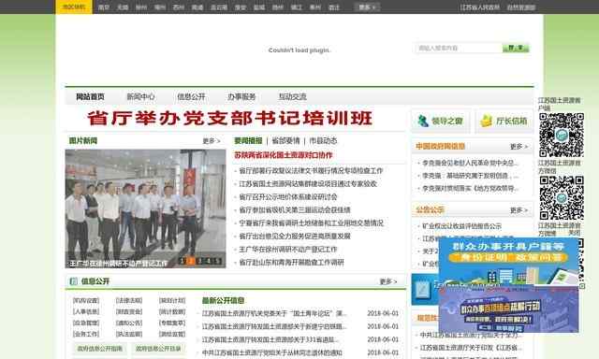
Task: Open the [业务工作] category link
Action: 86,334
